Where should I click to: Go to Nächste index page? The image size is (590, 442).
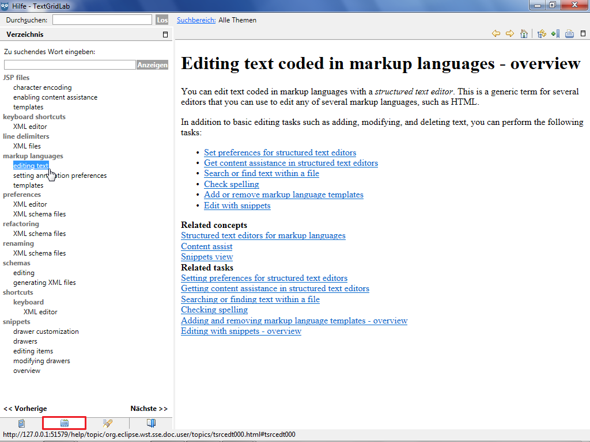click(149, 409)
